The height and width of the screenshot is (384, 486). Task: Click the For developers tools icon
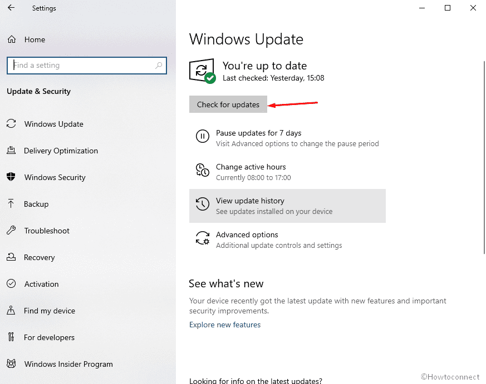[x=11, y=337]
